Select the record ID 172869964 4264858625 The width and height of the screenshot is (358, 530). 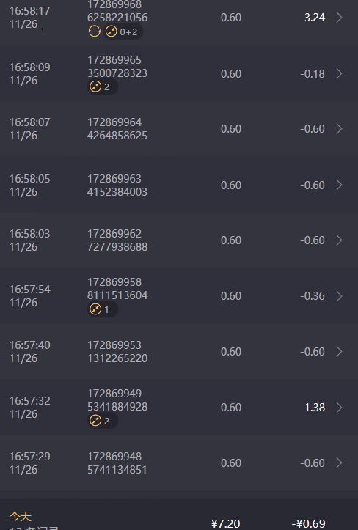117,129
